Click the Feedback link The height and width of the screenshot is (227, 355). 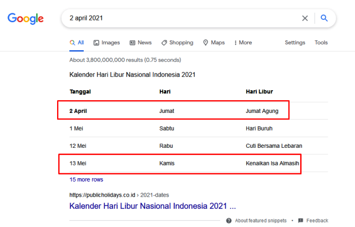point(317,220)
